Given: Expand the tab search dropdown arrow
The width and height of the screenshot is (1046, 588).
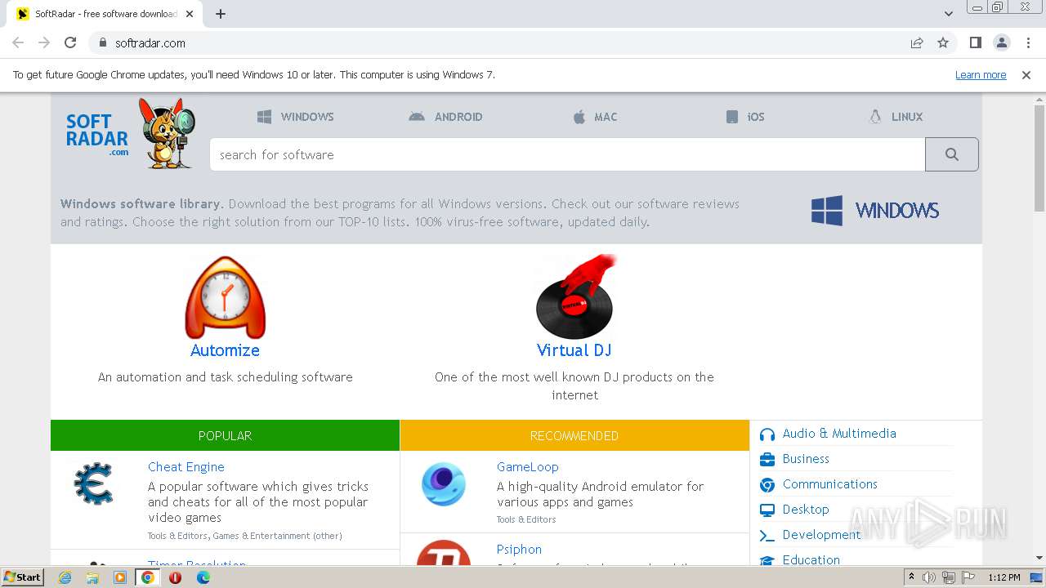Looking at the screenshot, I should point(948,14).
